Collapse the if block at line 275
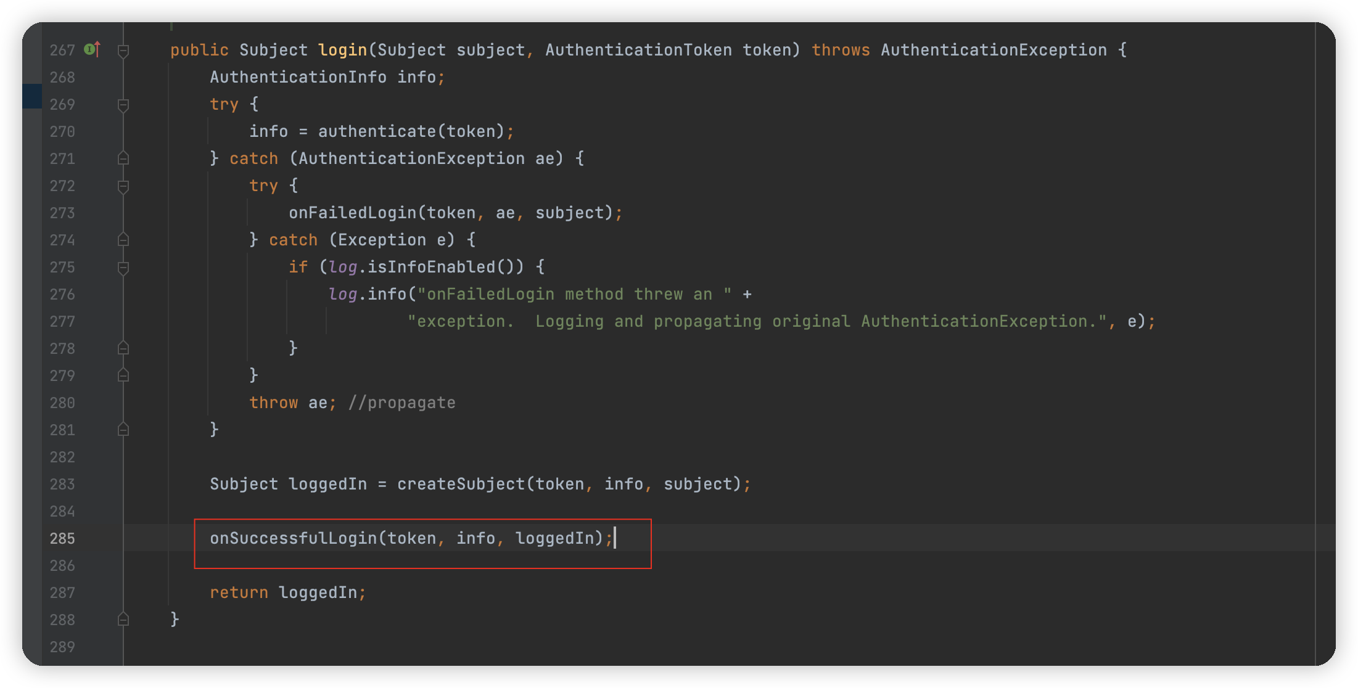Image resolution: width=1358 pixels, height=688 pixels. point(123,268)
